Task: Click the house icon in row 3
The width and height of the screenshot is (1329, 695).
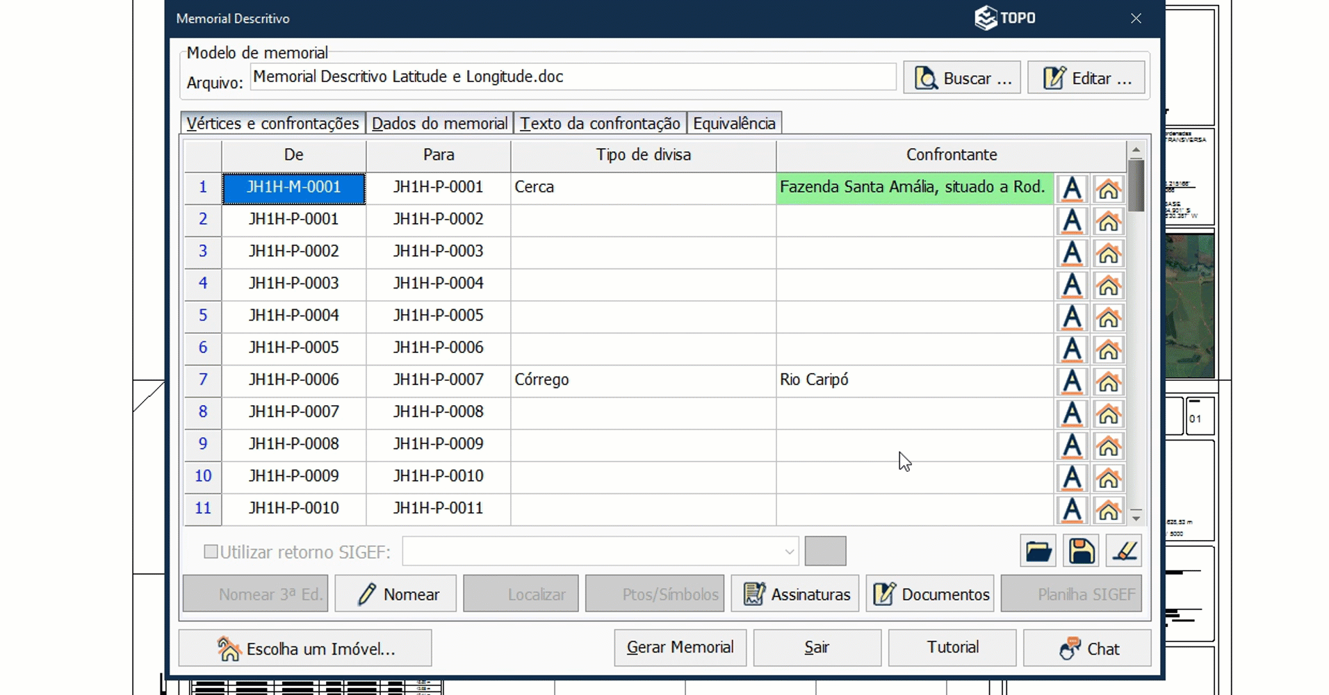Action: coord(1108,253)
